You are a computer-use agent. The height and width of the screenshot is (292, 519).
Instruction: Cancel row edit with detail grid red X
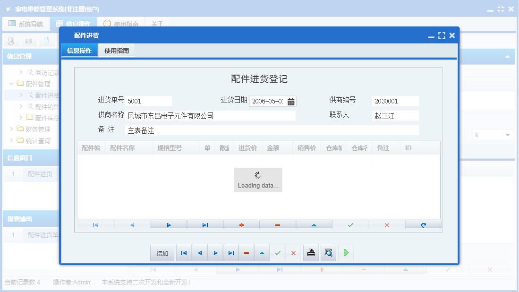(387, 225)
